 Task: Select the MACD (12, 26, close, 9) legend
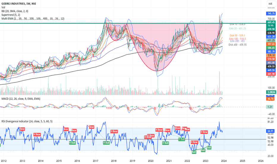[x=21, y=99]
